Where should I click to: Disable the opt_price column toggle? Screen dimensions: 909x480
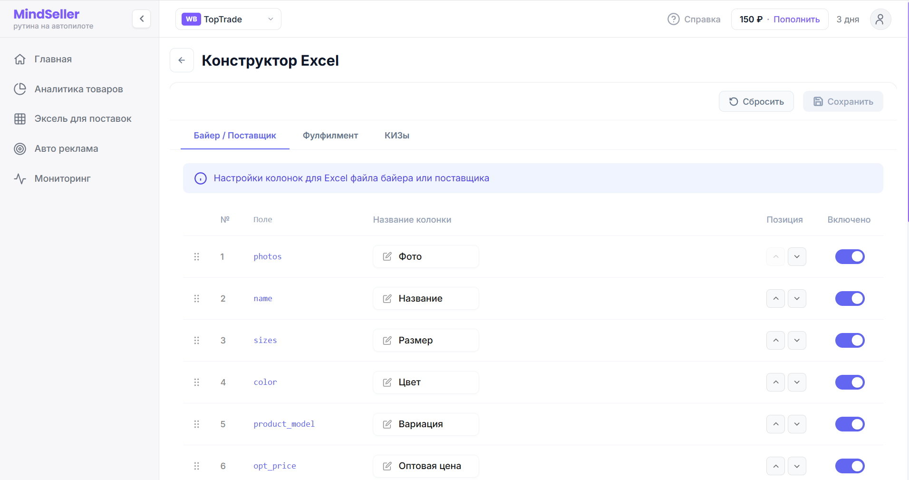(850, 466)
